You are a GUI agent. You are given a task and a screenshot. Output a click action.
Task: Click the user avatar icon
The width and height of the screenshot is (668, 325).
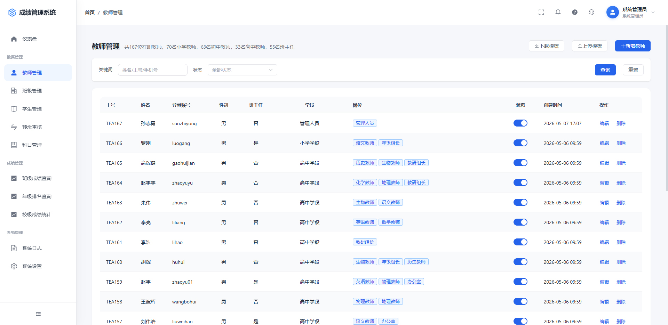click(613, 12)
